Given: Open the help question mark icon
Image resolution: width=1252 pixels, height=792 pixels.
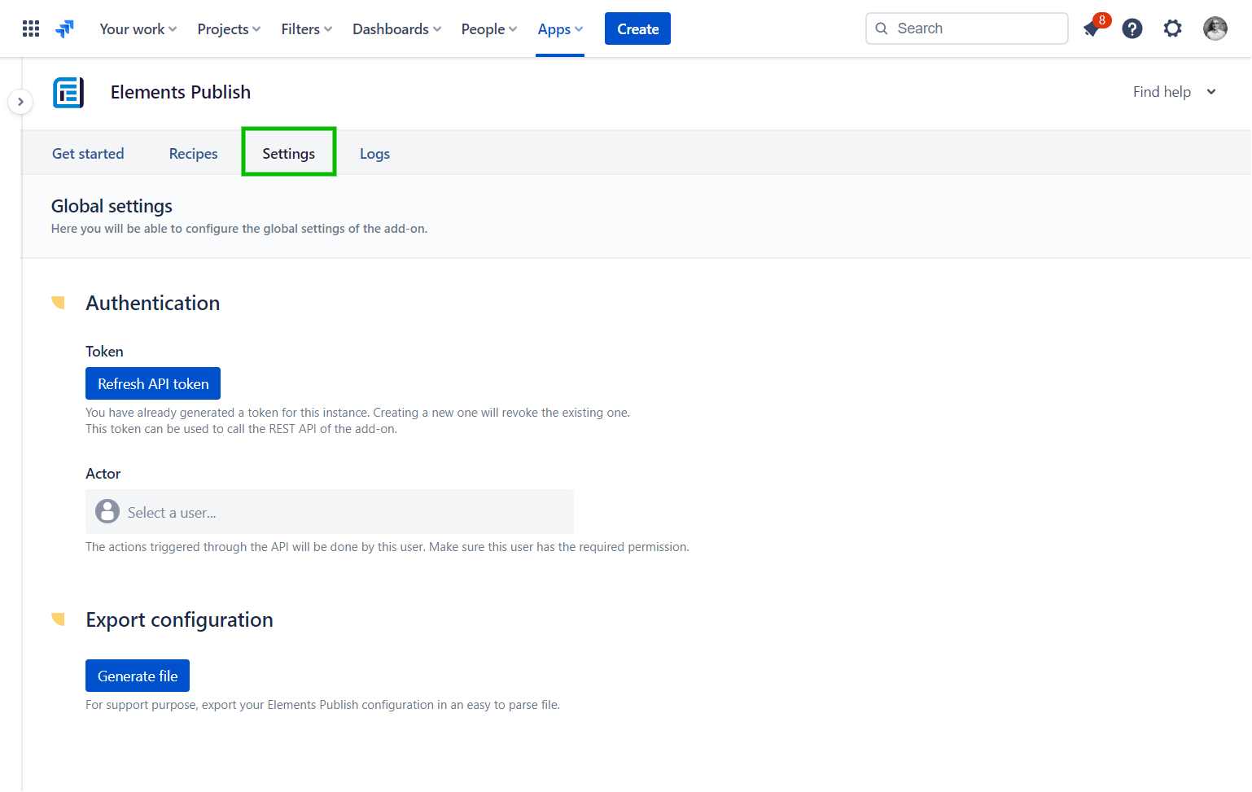Looking at the screenshot, I should click(1132, 29).
